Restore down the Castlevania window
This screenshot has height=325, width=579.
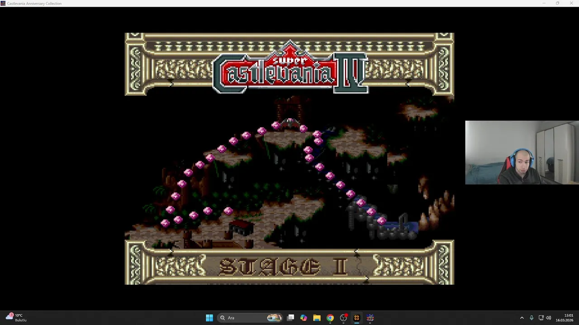[557, 3]
